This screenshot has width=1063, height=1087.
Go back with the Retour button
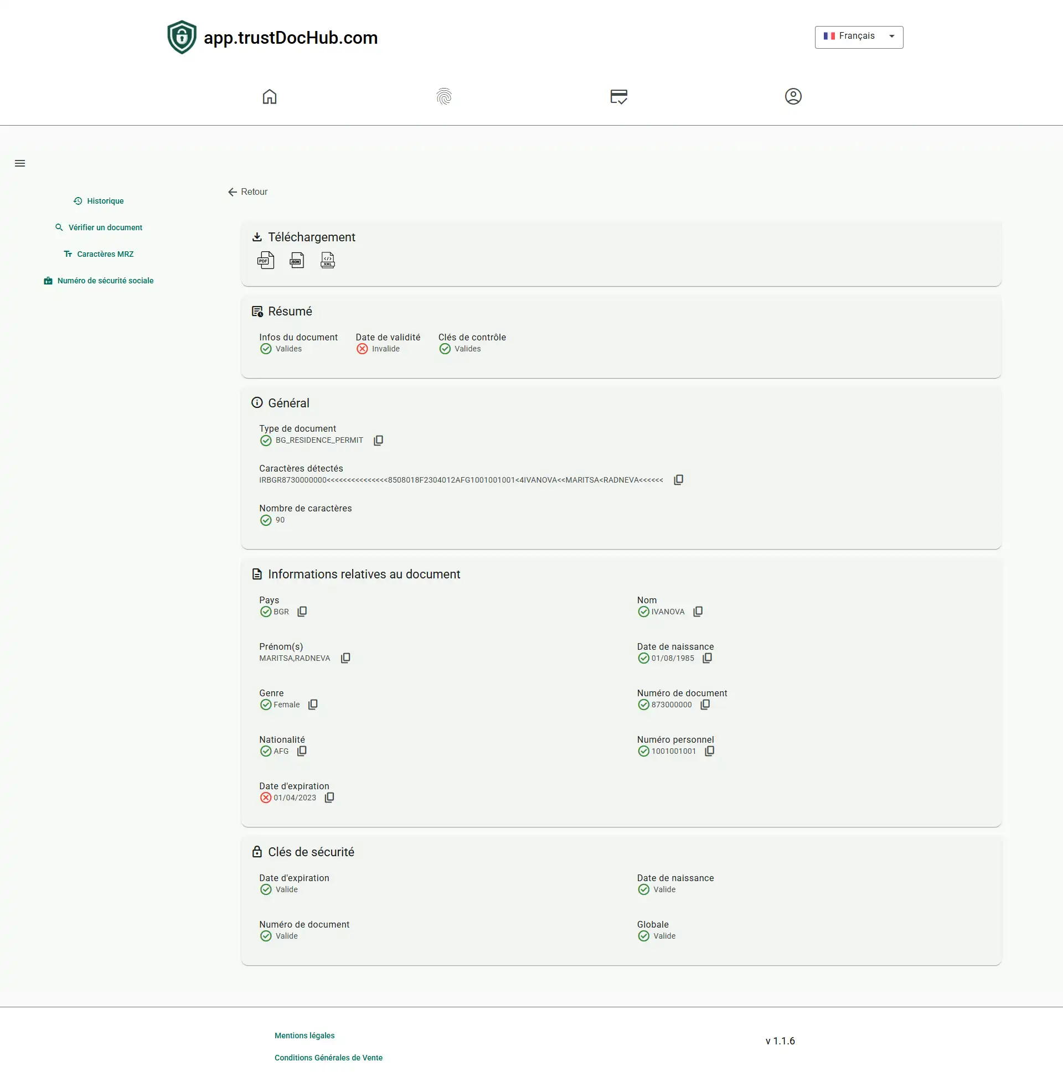point(248,192)
